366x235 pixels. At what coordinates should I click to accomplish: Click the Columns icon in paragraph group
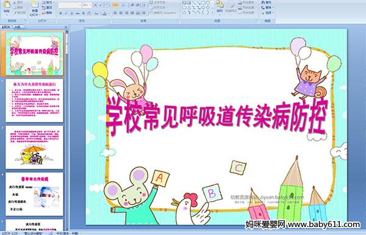tap(144, 13)
